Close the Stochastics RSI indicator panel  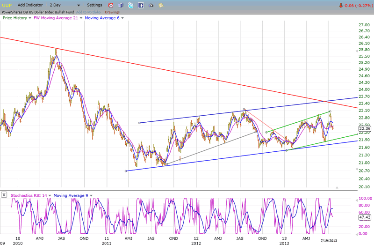4,194
